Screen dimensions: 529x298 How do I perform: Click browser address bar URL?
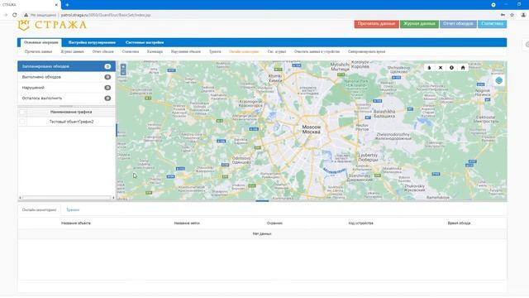[106, 15]
